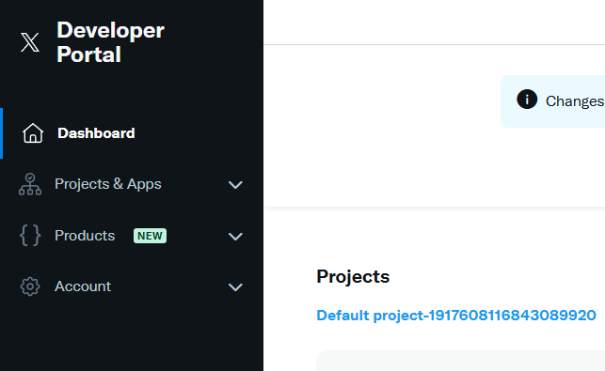Click the Projects & Apps hierarchy icon

tap(30, 184)
